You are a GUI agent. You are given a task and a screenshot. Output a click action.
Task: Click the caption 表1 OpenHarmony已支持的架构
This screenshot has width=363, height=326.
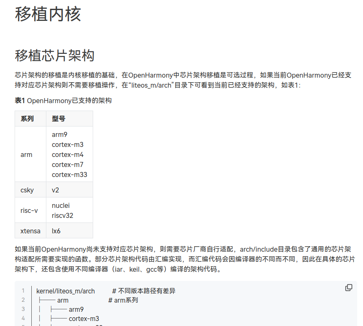[63, 101]
